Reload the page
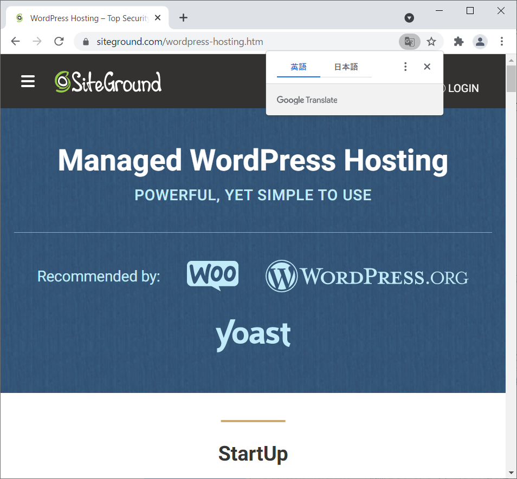This screenshot has height=479, width=517. pos(59,42)
